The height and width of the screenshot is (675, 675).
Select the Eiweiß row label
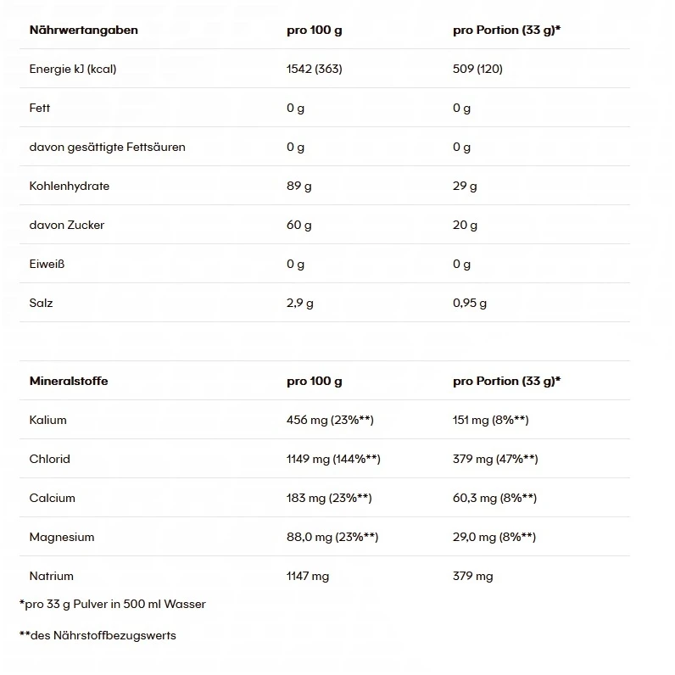47,265
